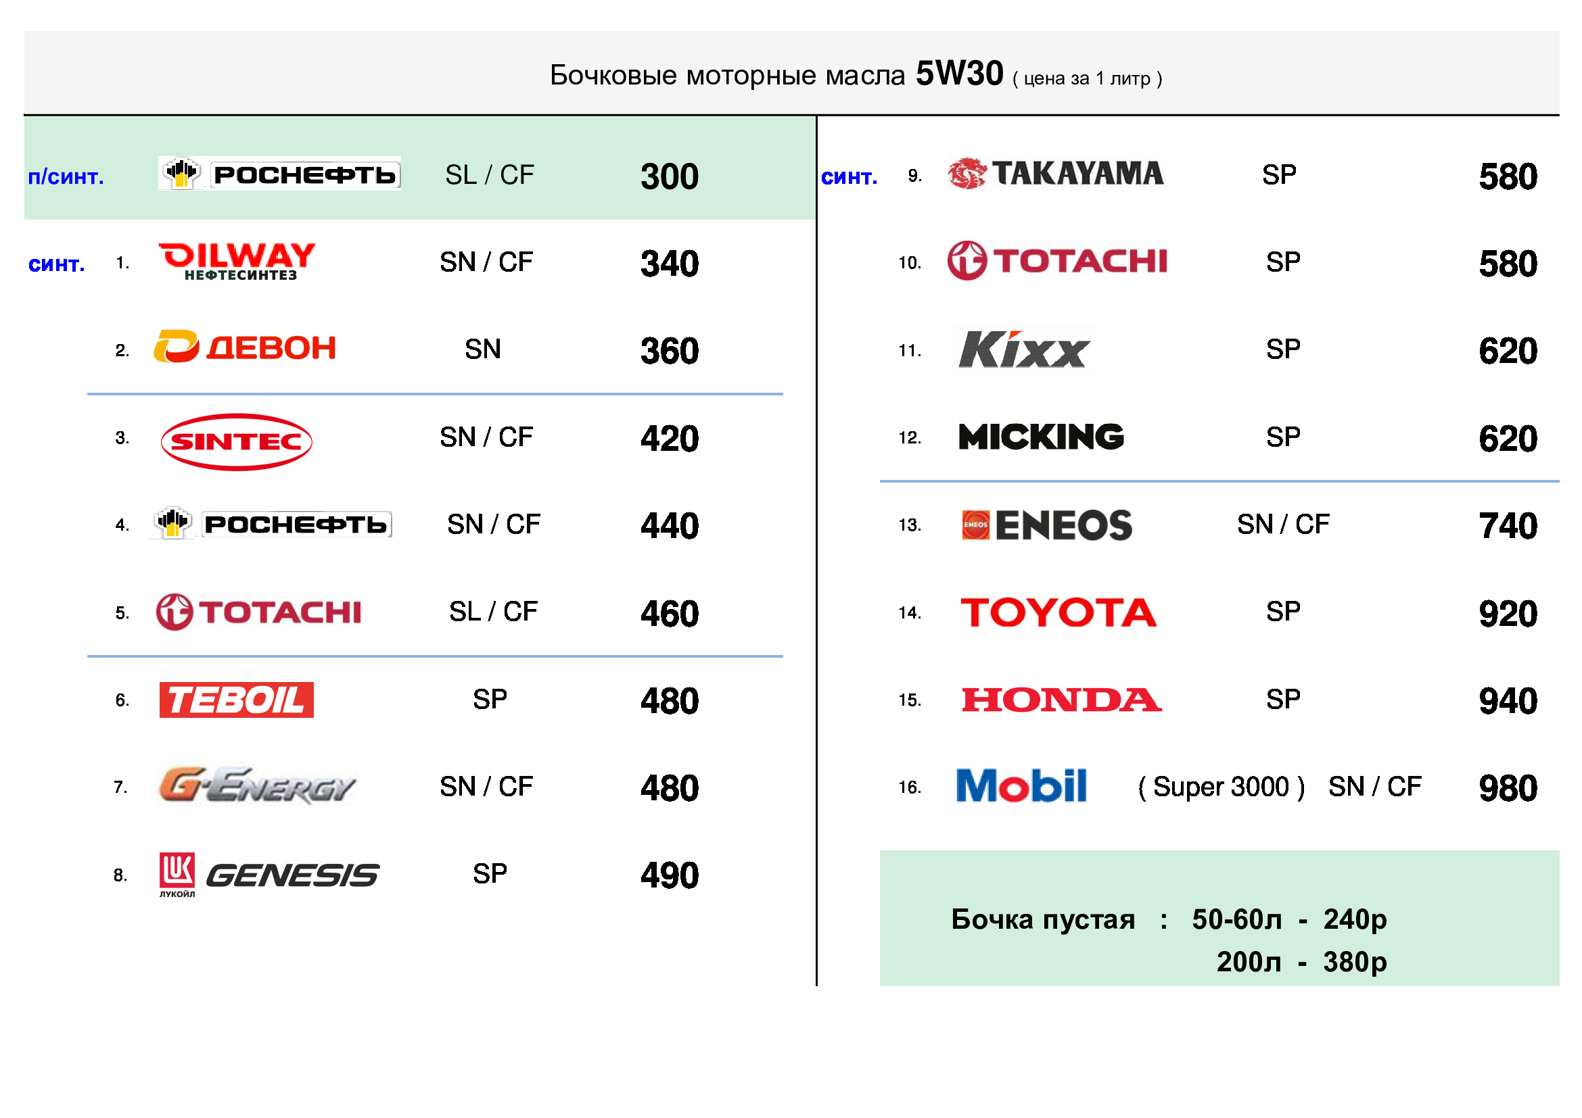This screenshot has width=1582, height=1118.
Task: Click the price 360 for Devon
Action: pyautogui.click(x=669, y=351)
